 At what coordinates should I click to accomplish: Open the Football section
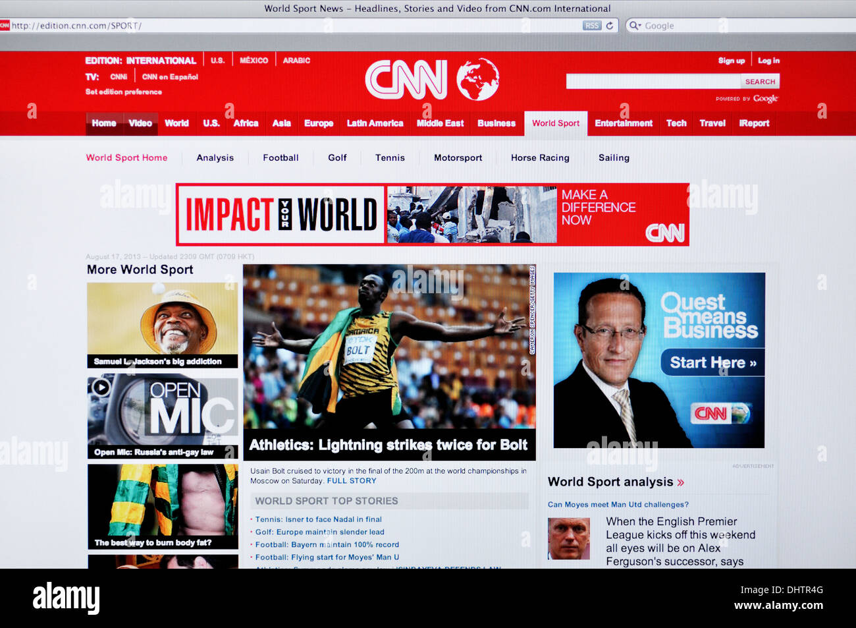(x=281, y=158)
